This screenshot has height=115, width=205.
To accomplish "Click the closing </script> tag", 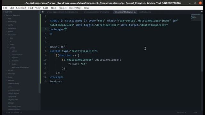I will (x=57, y=77).
